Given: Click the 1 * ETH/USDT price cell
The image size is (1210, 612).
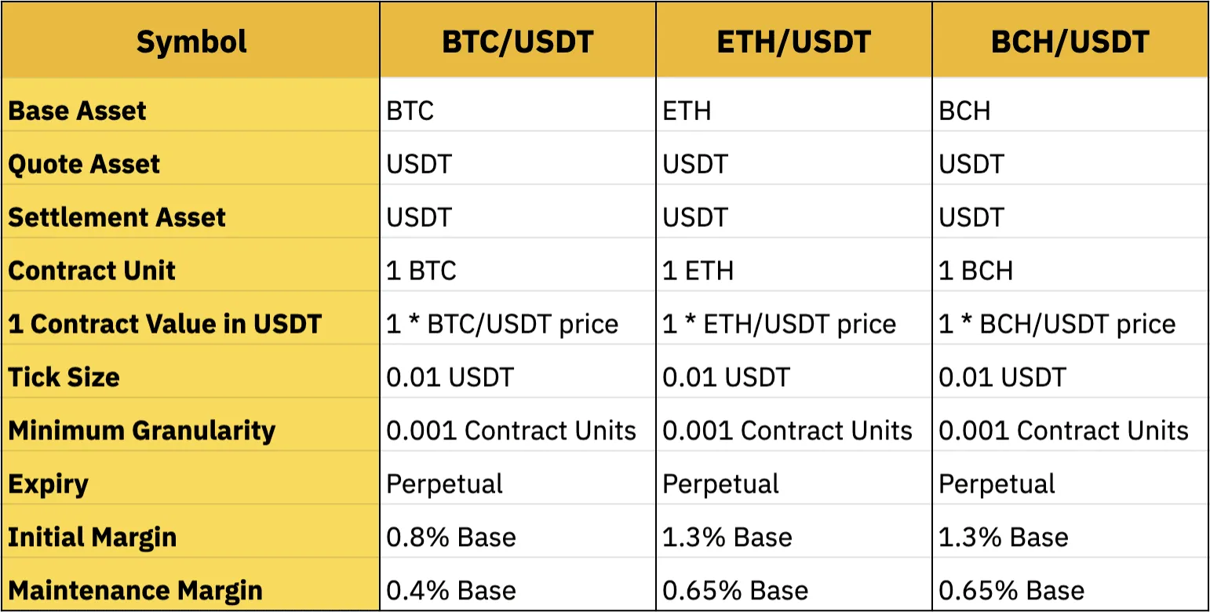Looking at the screenshot, I should click(779, 324).
